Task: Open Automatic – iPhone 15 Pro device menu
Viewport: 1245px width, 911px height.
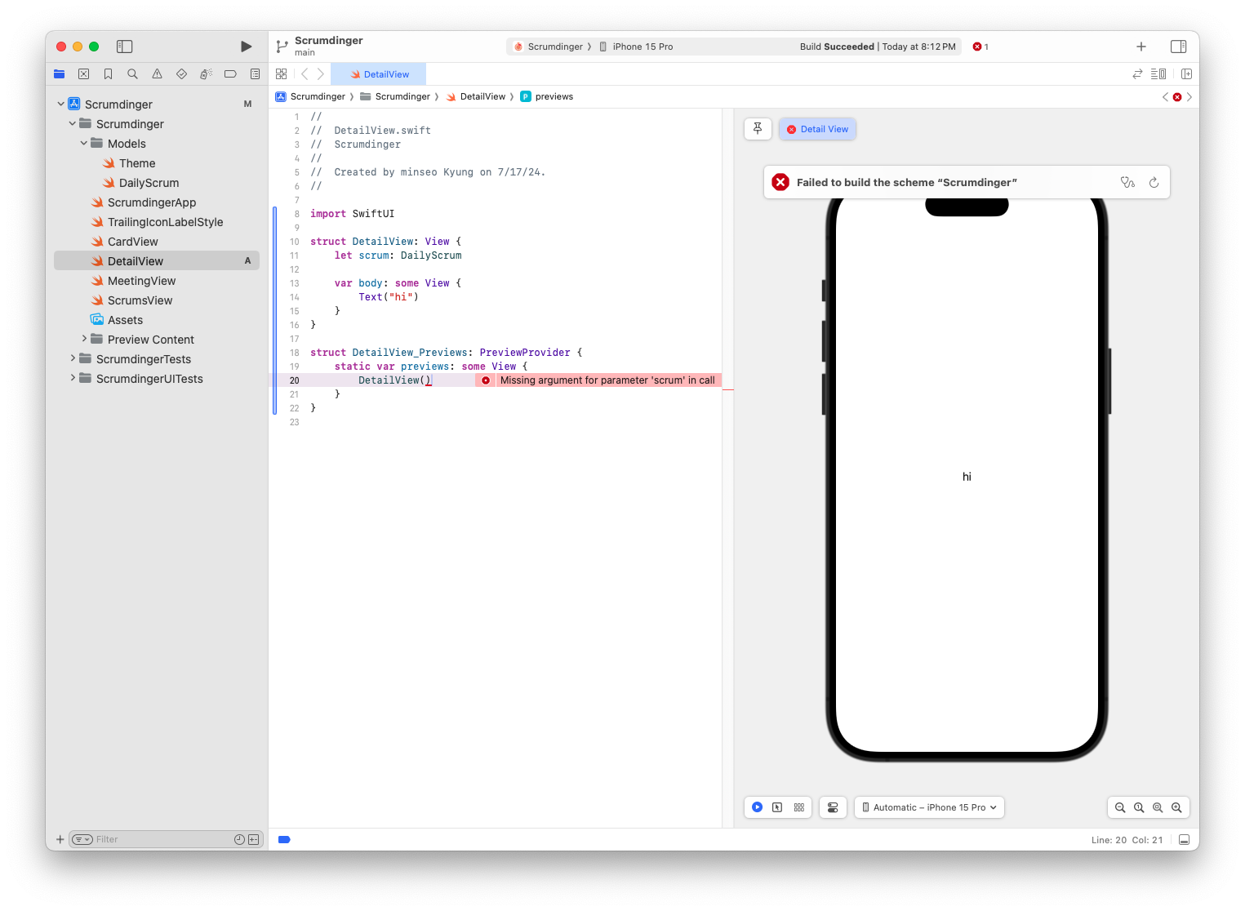Action: tap(929, 807)
